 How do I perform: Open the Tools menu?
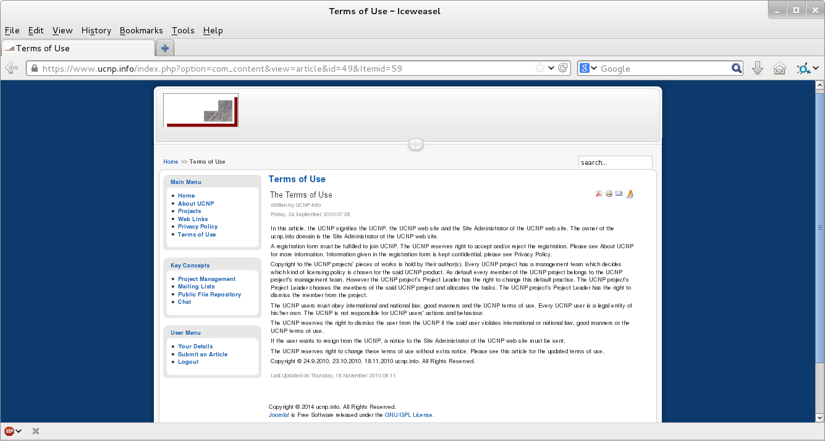[183, 30]
